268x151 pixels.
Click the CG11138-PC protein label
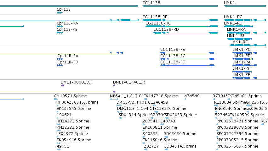tap(173, 56)
